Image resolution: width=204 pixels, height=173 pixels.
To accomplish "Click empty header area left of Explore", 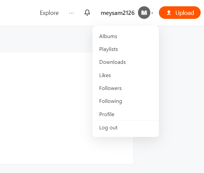I will pos(20,13).
